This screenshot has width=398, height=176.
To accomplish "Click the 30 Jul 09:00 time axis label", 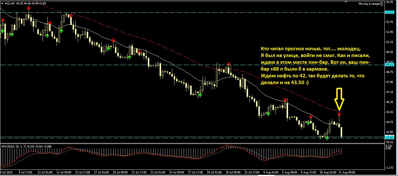I will point(233,172).
